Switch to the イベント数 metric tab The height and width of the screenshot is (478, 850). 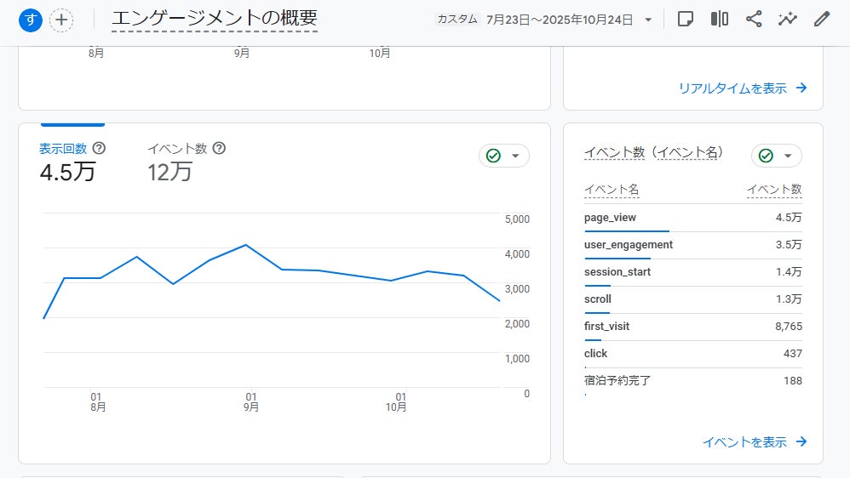tap(177, 148)
